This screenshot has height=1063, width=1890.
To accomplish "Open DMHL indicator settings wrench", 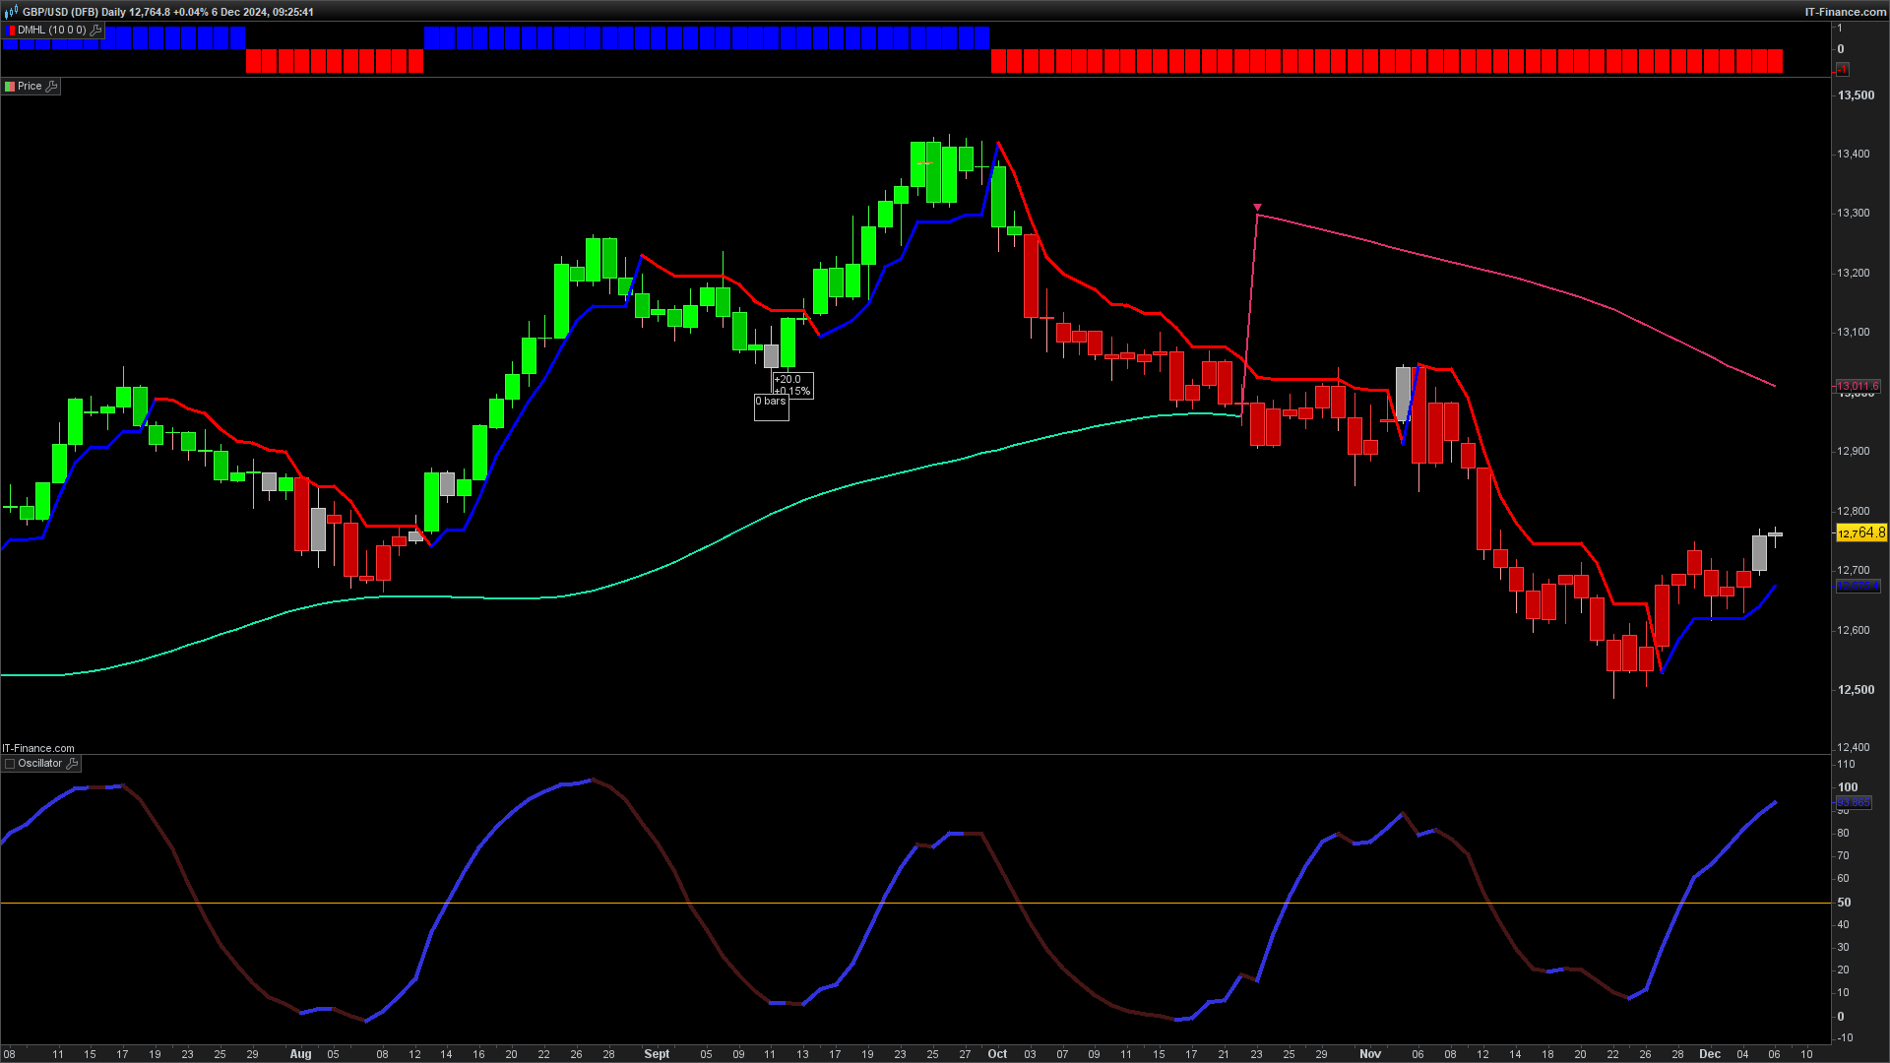I will 95,31.
